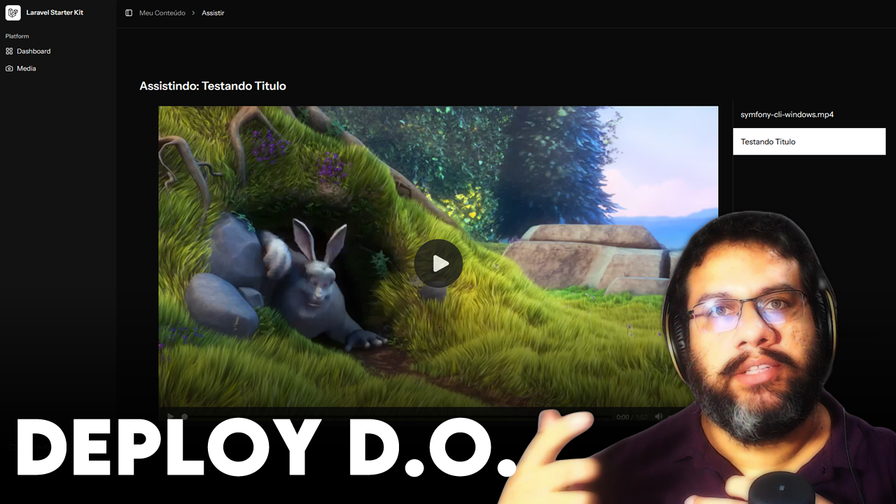Viewport: 896px width, 504px height.
Task: Click the Dashboard grid icon
Action: [9, 51]
